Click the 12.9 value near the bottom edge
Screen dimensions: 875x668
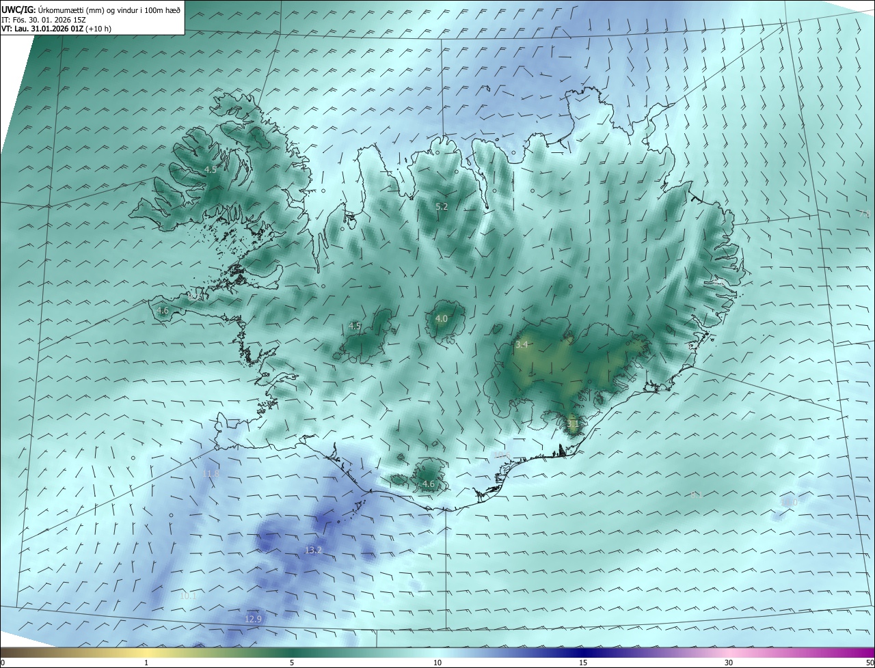pyautogui.click(x=253, y=619)
